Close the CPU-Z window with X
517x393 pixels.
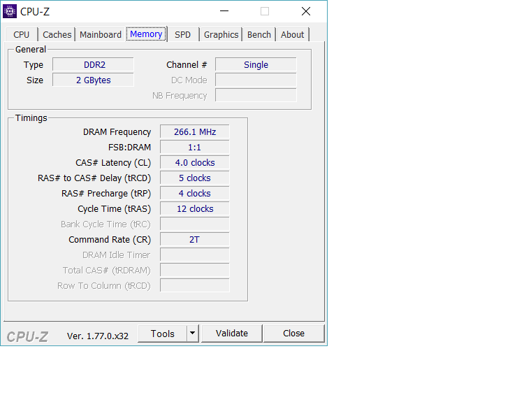(x=306, y=11)
